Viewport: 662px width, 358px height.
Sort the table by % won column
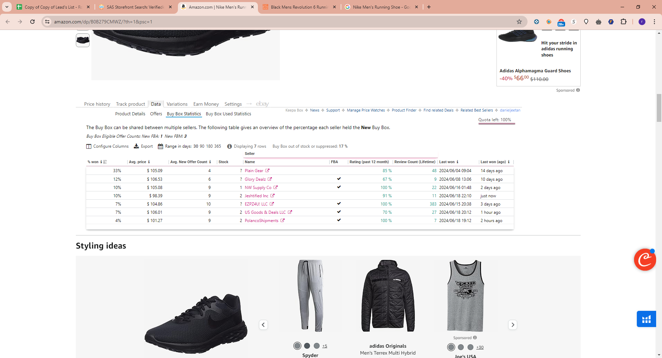[x=105, y=162]
